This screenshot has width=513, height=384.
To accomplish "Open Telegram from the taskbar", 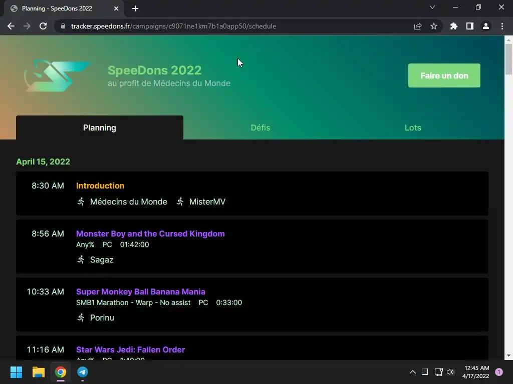I will (83, 372).
